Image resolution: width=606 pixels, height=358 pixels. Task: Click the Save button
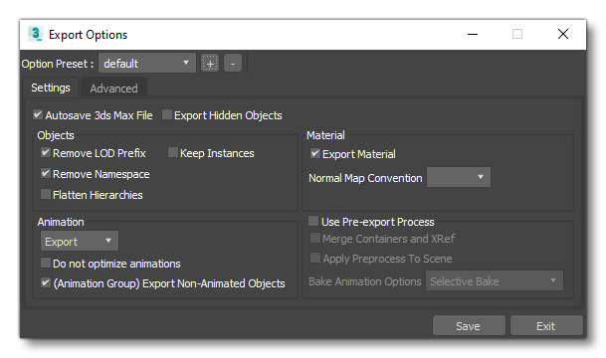[x=469, y=325]
